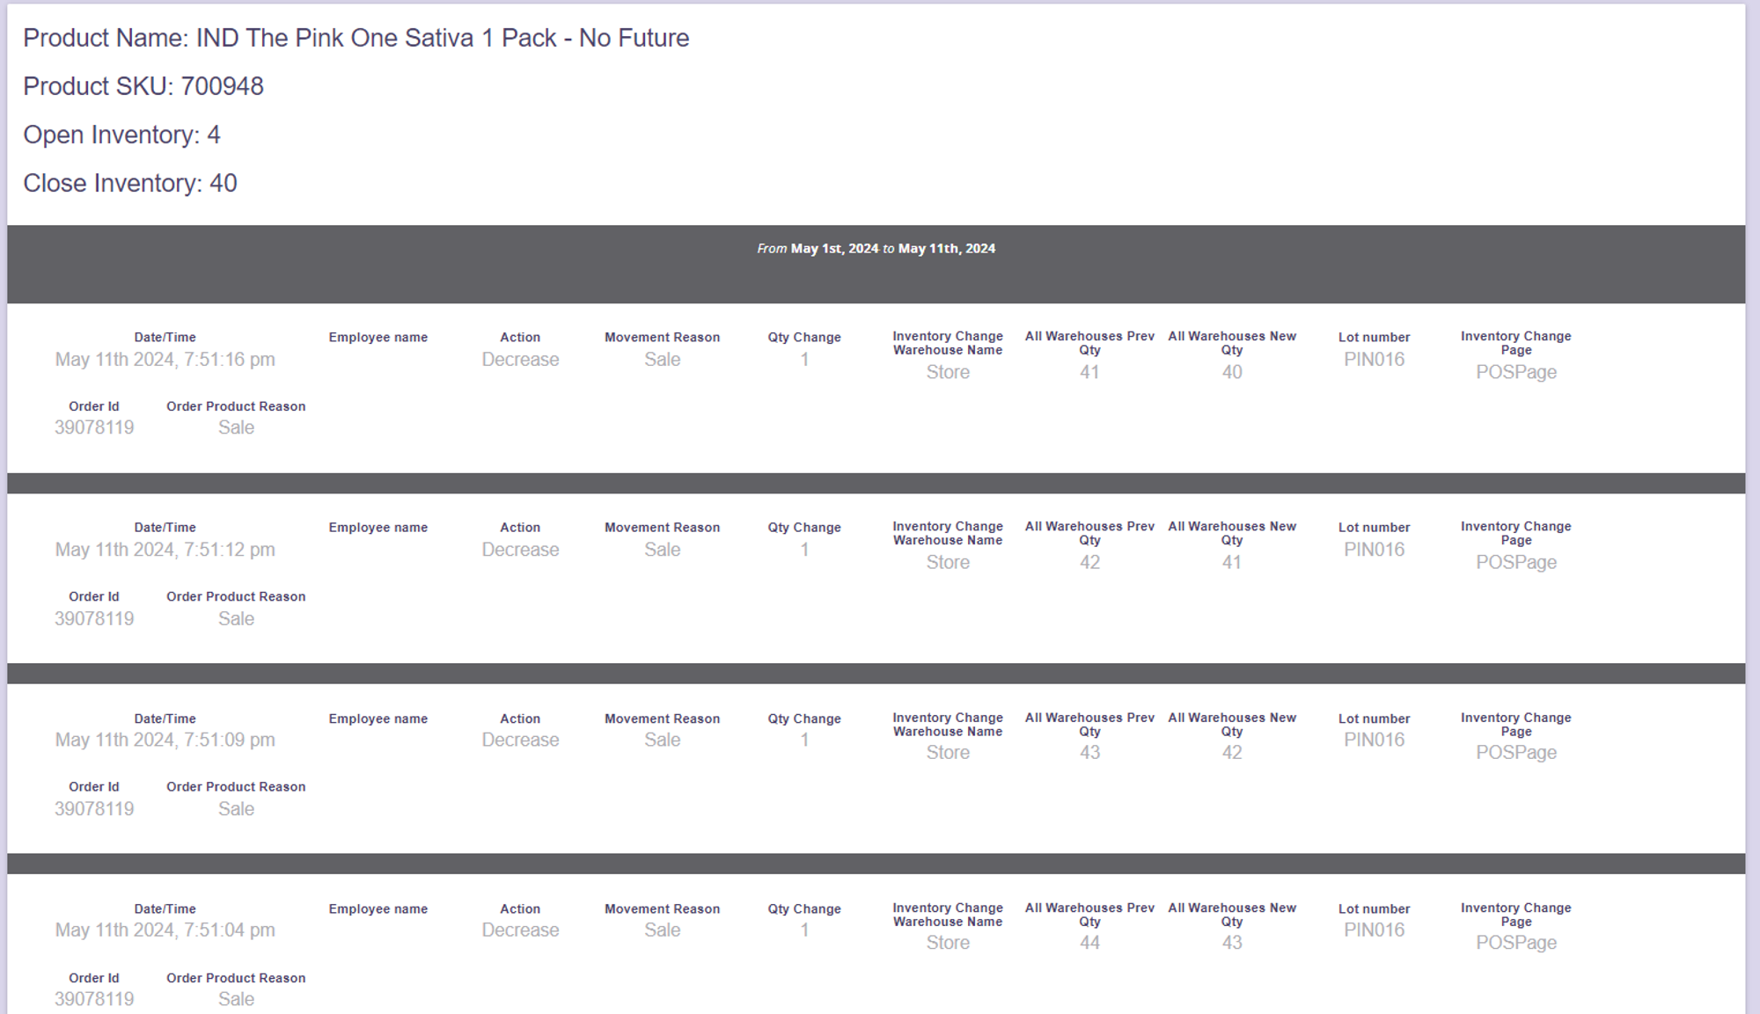
Task: Click previous quantity 44 in the last record
Action: pos(1089,943)
